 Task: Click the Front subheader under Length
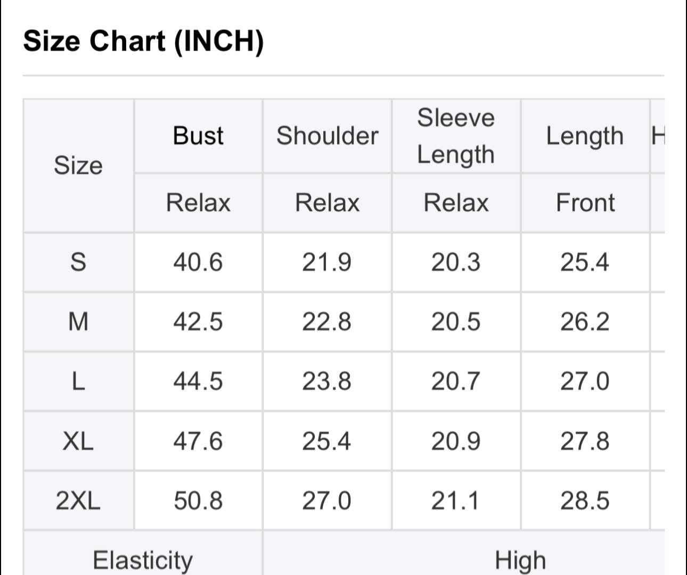coord(585,203)
